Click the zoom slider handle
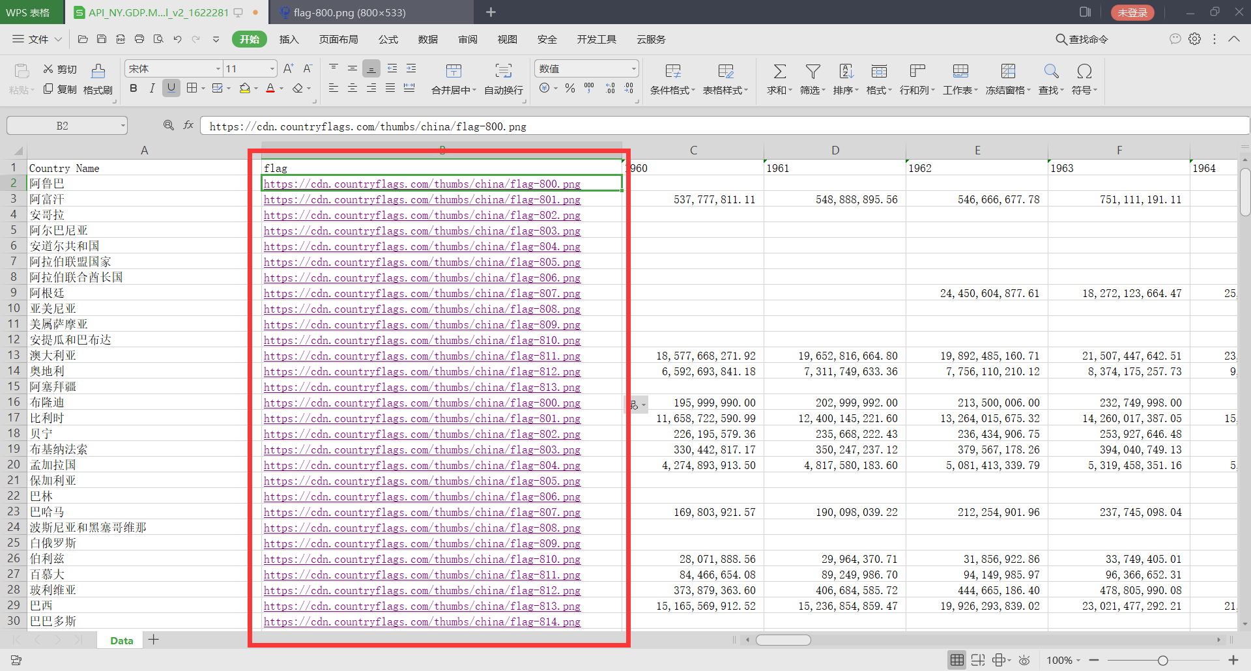 click(x=1162, y=661)
